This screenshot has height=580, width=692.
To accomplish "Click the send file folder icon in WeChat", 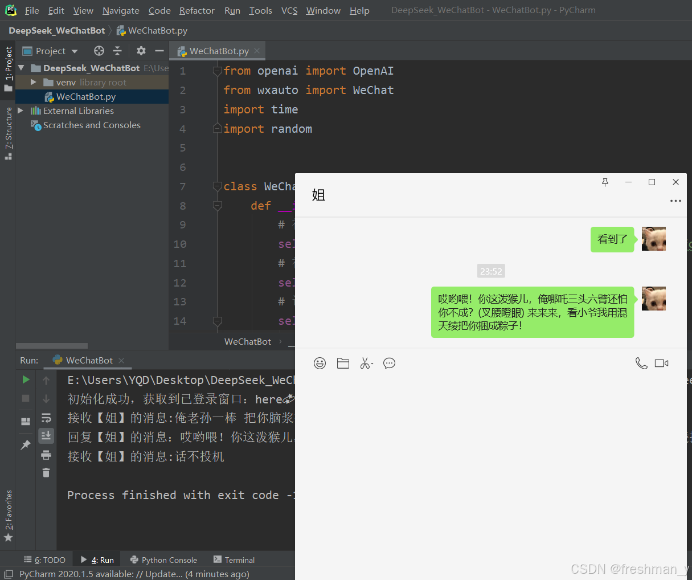I will tap(343, 363).
